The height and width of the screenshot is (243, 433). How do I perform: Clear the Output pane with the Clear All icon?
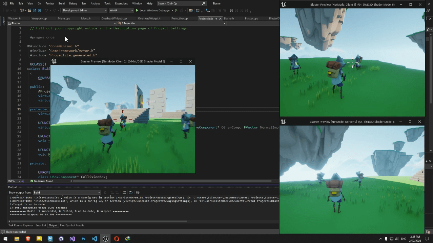pyautogui.click(x=124, y=192)
